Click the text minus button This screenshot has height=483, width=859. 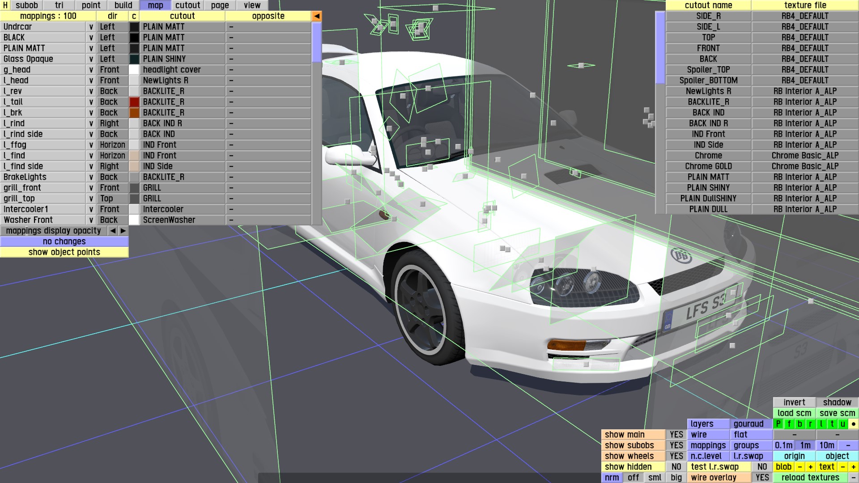click(x=842, y=467)
